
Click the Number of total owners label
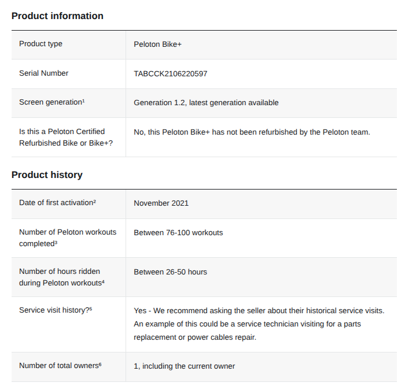click(x=60, y=366)
